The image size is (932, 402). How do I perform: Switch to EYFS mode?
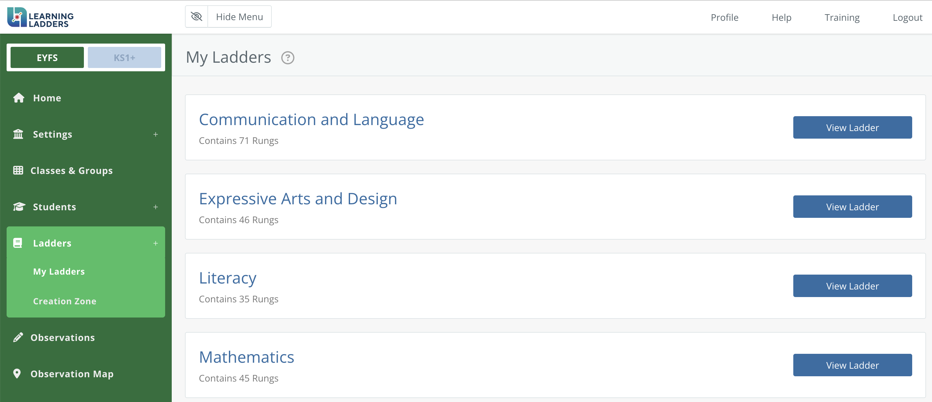pyautogui.click(x=47, y=57)
